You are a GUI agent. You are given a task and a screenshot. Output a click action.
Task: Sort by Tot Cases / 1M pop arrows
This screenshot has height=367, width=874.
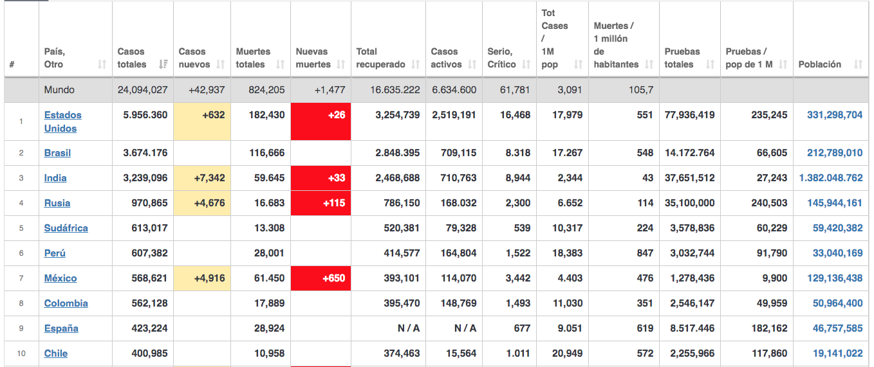(579, 64)
